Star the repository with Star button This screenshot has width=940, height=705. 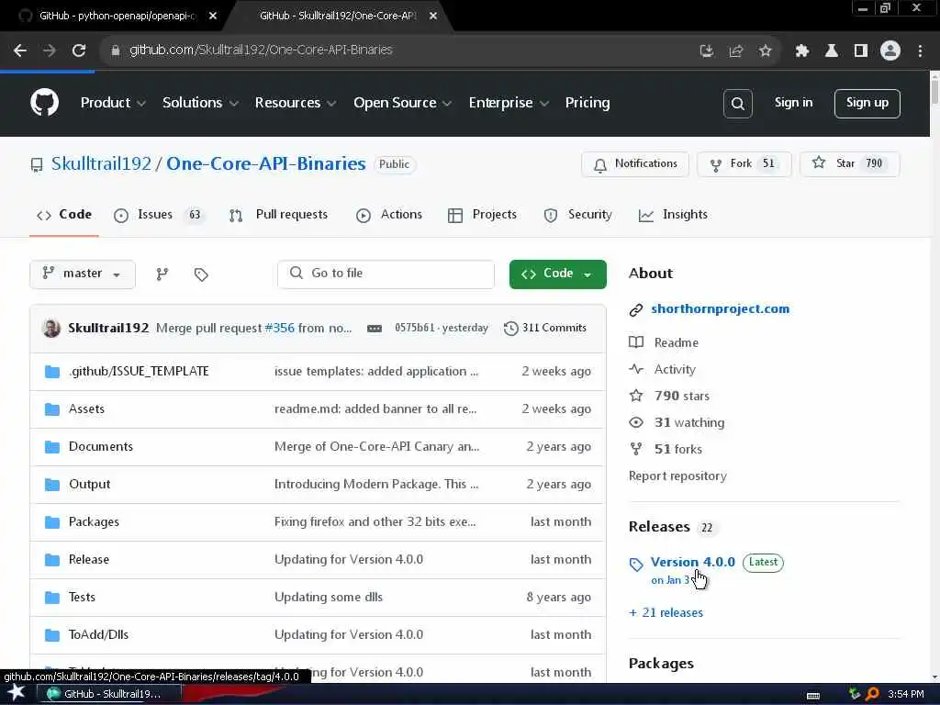pyautogui.click(x=849, y=163)
